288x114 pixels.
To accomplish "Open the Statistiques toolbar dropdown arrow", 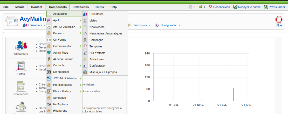I will tap(149, 25).
